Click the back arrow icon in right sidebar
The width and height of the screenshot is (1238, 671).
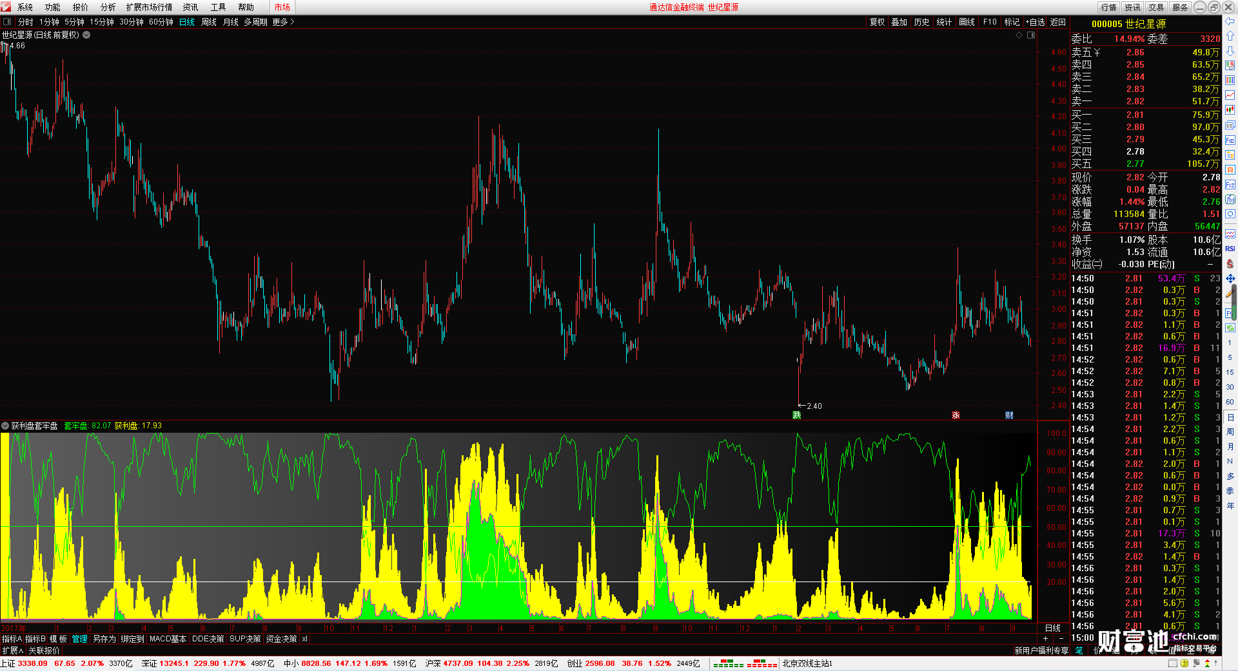[x=1230, y=21]
